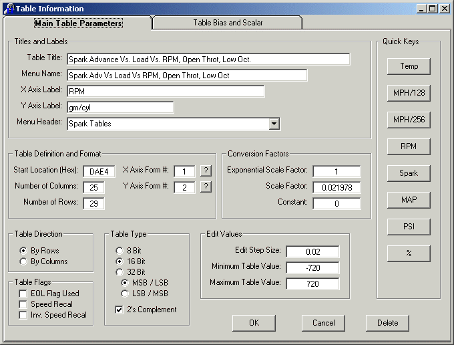This screenshot has width=454, height=345.
Task: Choose LSB / MSB byte order
Action: click(x=124, y=294)
